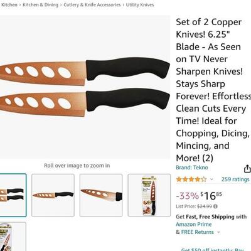The height and width of the screenshot is (251, 251).
Task: Click the share icon beside brand
Action: [x=247, y=169]
